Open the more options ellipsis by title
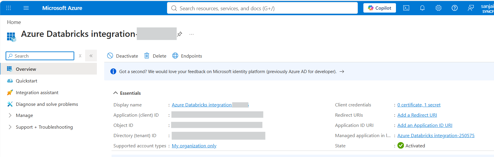Viewport: 494px width, 157px height. [x=191, y=34]
